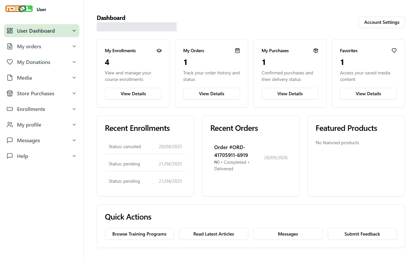Open the My orders sidebar menu
Screen dimensions: 418x261
(x=41, y=46)
